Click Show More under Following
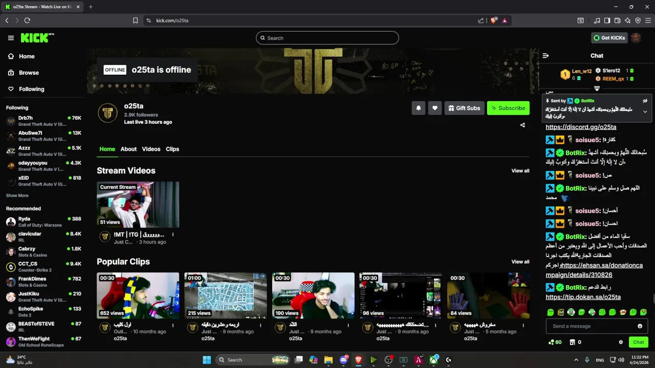This screenshot has height=368, width=655. click(17, 195)
